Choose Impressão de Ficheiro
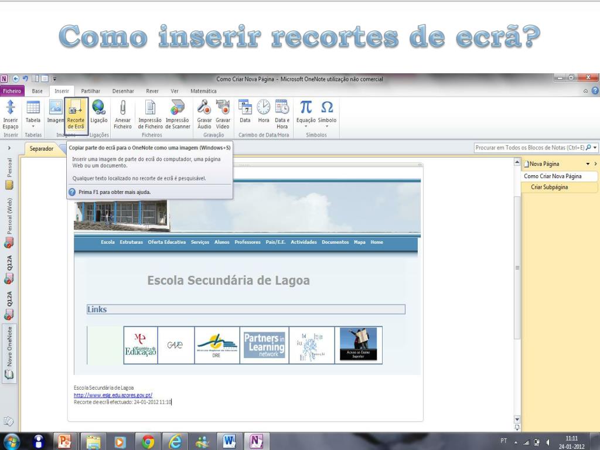Viewport: 600px width, 450px height. (151, 114)
